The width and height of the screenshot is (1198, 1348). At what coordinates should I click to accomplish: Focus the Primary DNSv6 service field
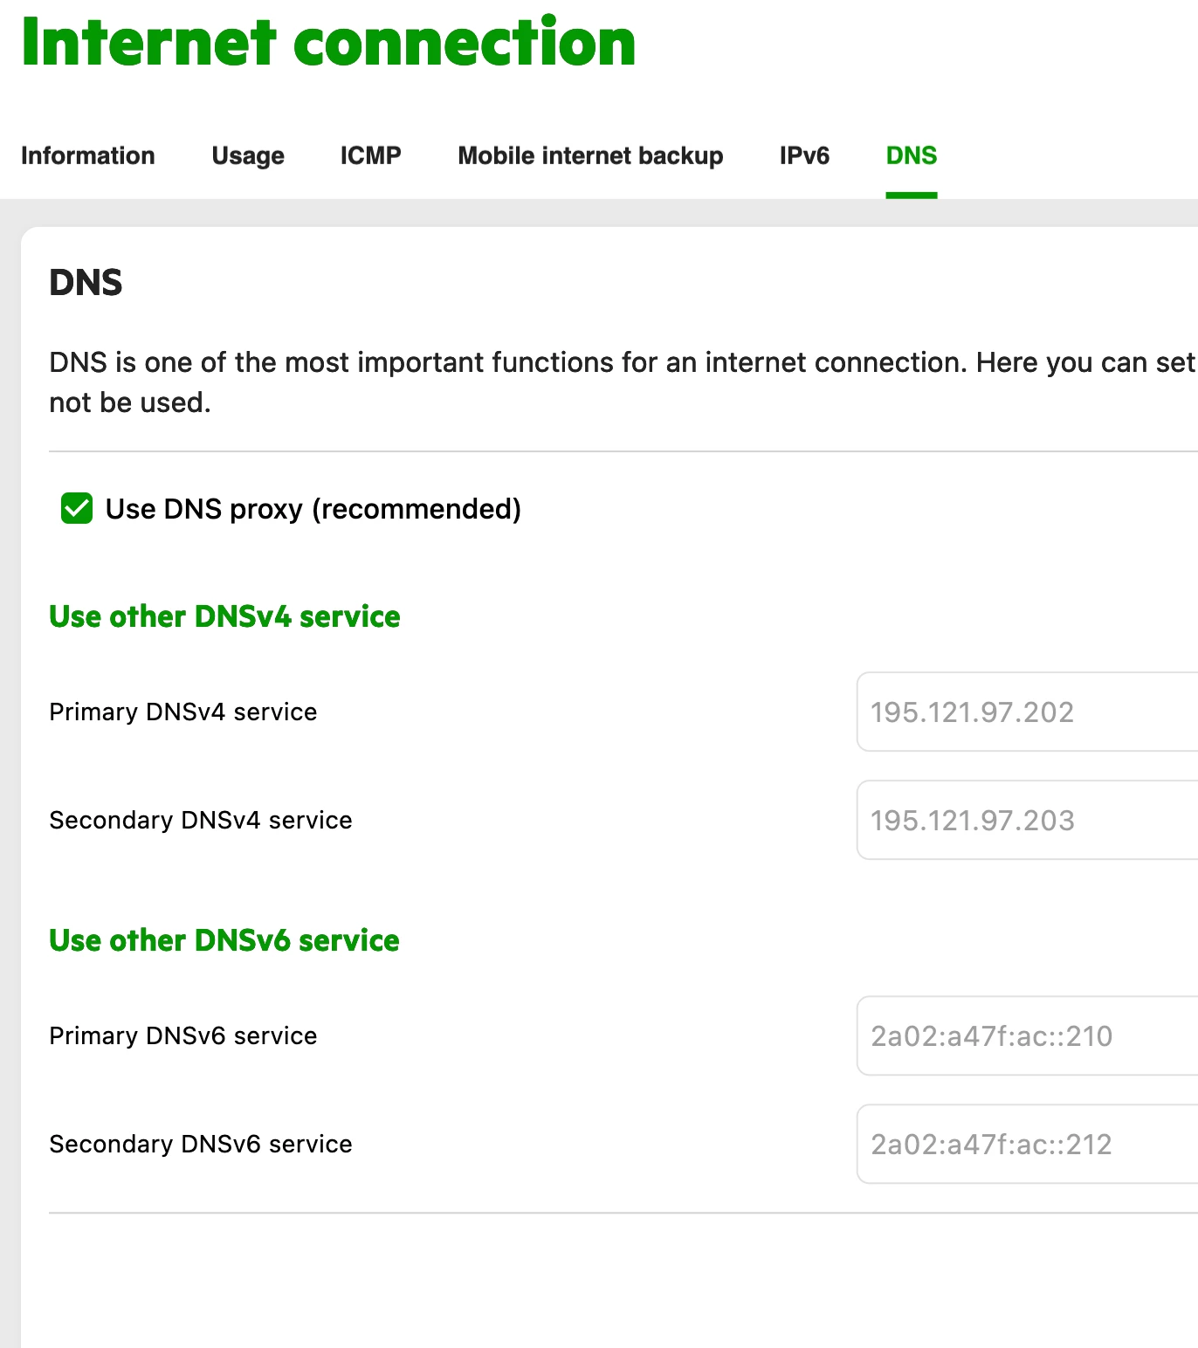(1027, 1035)
